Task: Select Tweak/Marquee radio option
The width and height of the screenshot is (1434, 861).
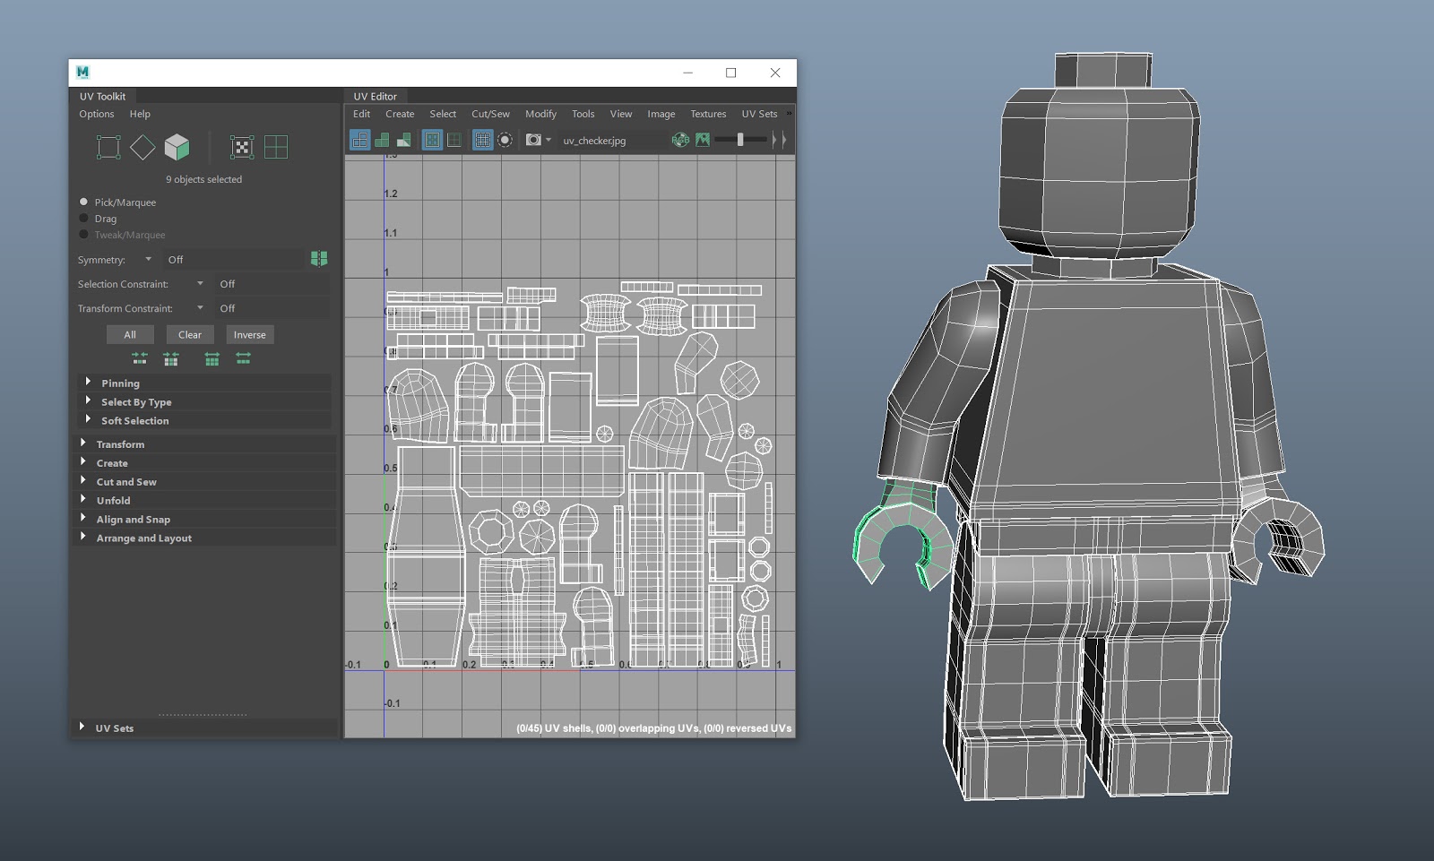Action: (84, 234)
